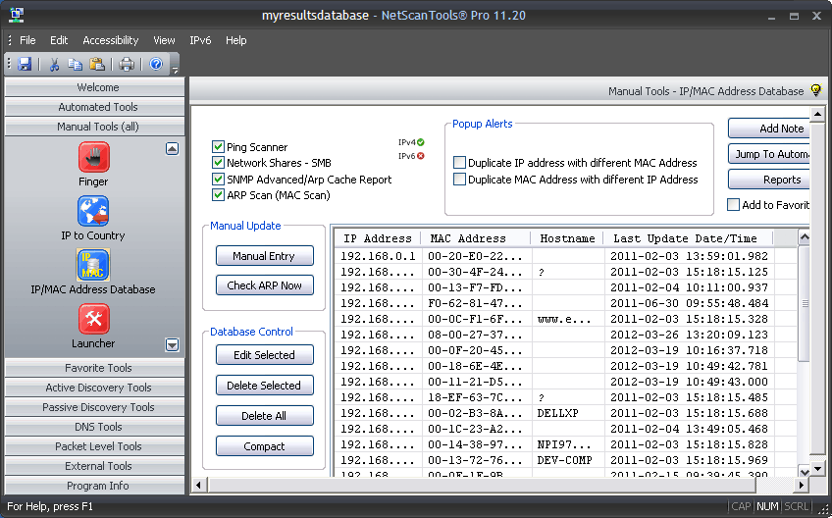Check the Add to Favorites box
832x518 pixels.
point(733,205)
